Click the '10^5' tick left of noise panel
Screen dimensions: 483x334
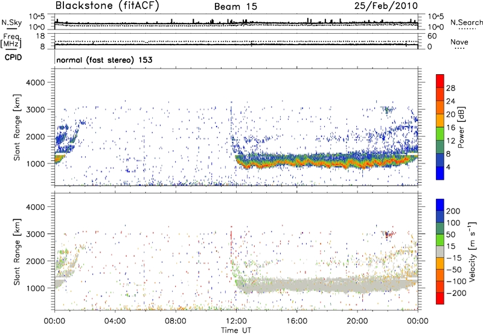pyautogui.click(x=37, y=16)
